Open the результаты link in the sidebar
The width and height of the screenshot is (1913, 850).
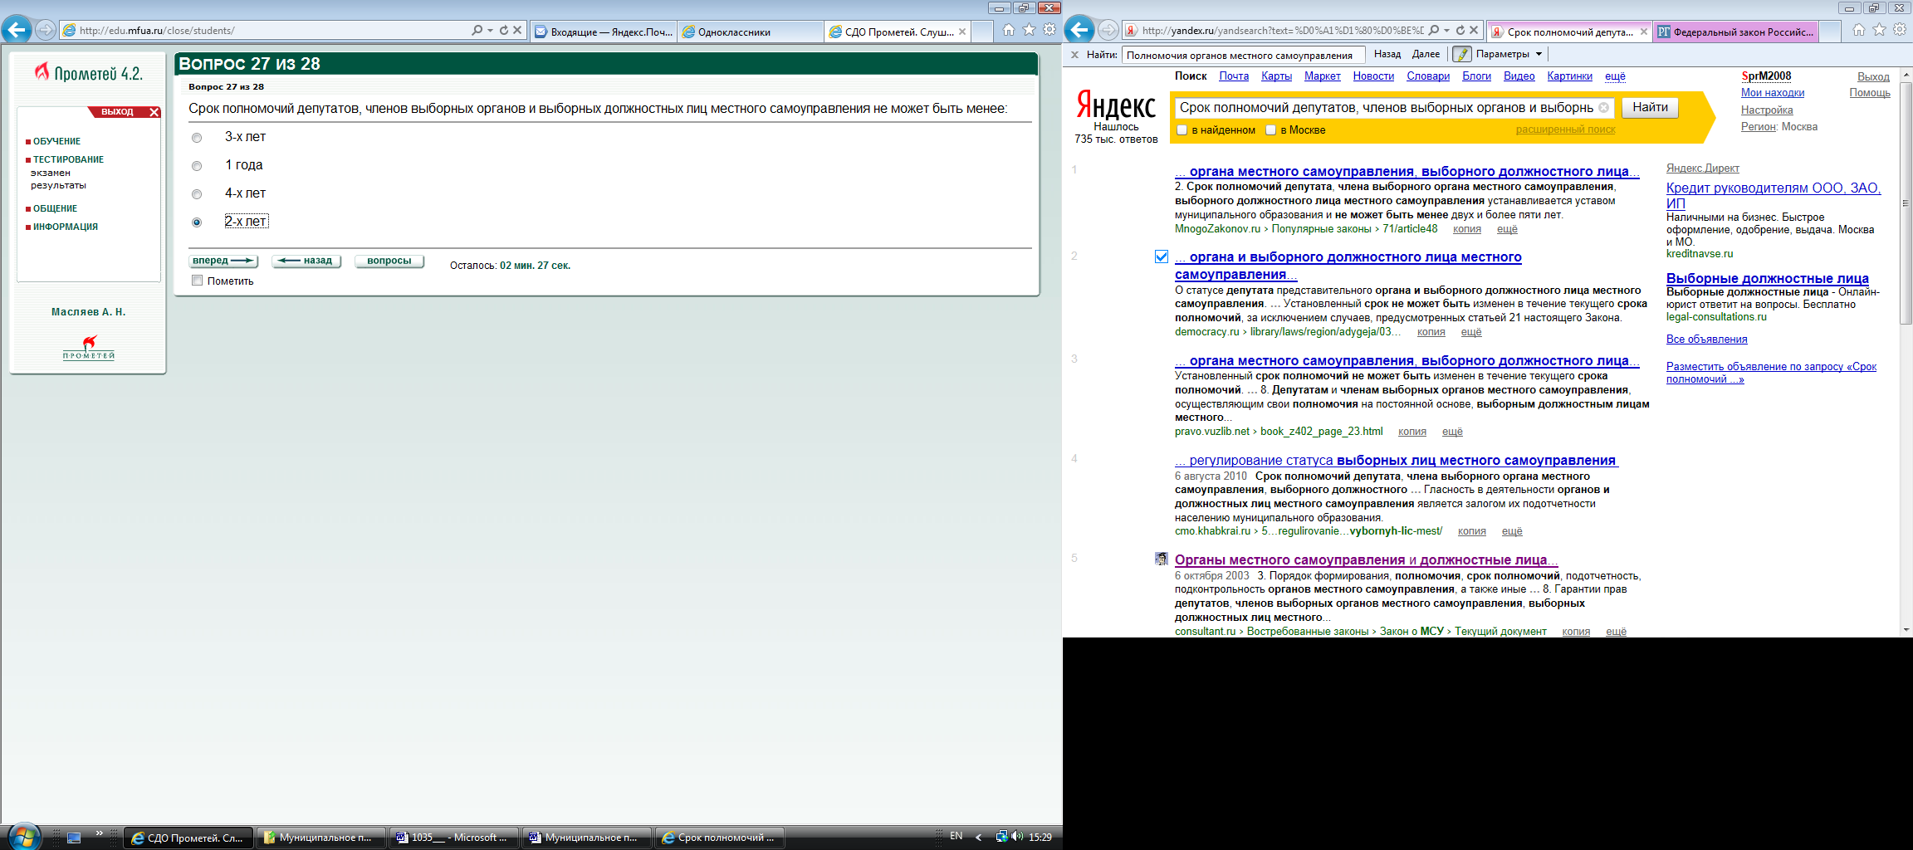(58, 185)
